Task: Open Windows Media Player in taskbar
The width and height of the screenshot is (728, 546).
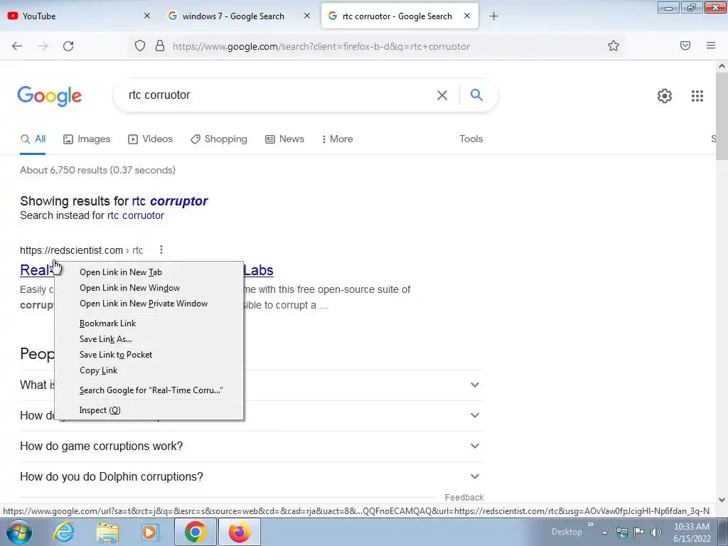Action: click(x=151, y=532)
